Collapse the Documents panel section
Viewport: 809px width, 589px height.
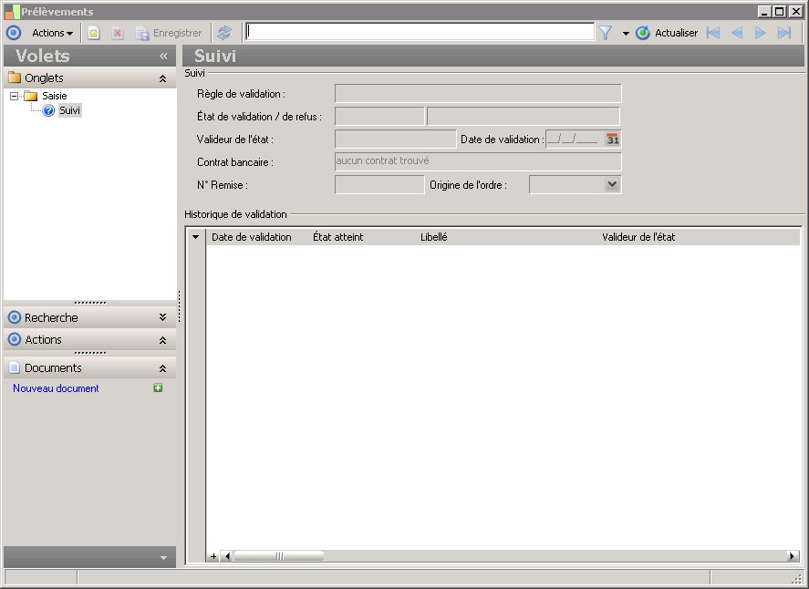[162, 368]
